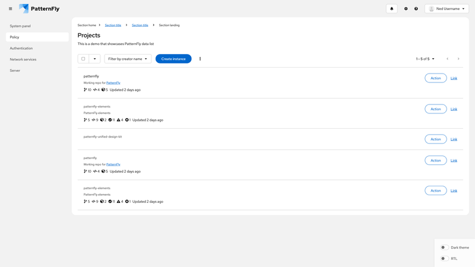The image size is (475, 267).
Task: Click the PatternFly logo
Action: [x=39, y=9]
